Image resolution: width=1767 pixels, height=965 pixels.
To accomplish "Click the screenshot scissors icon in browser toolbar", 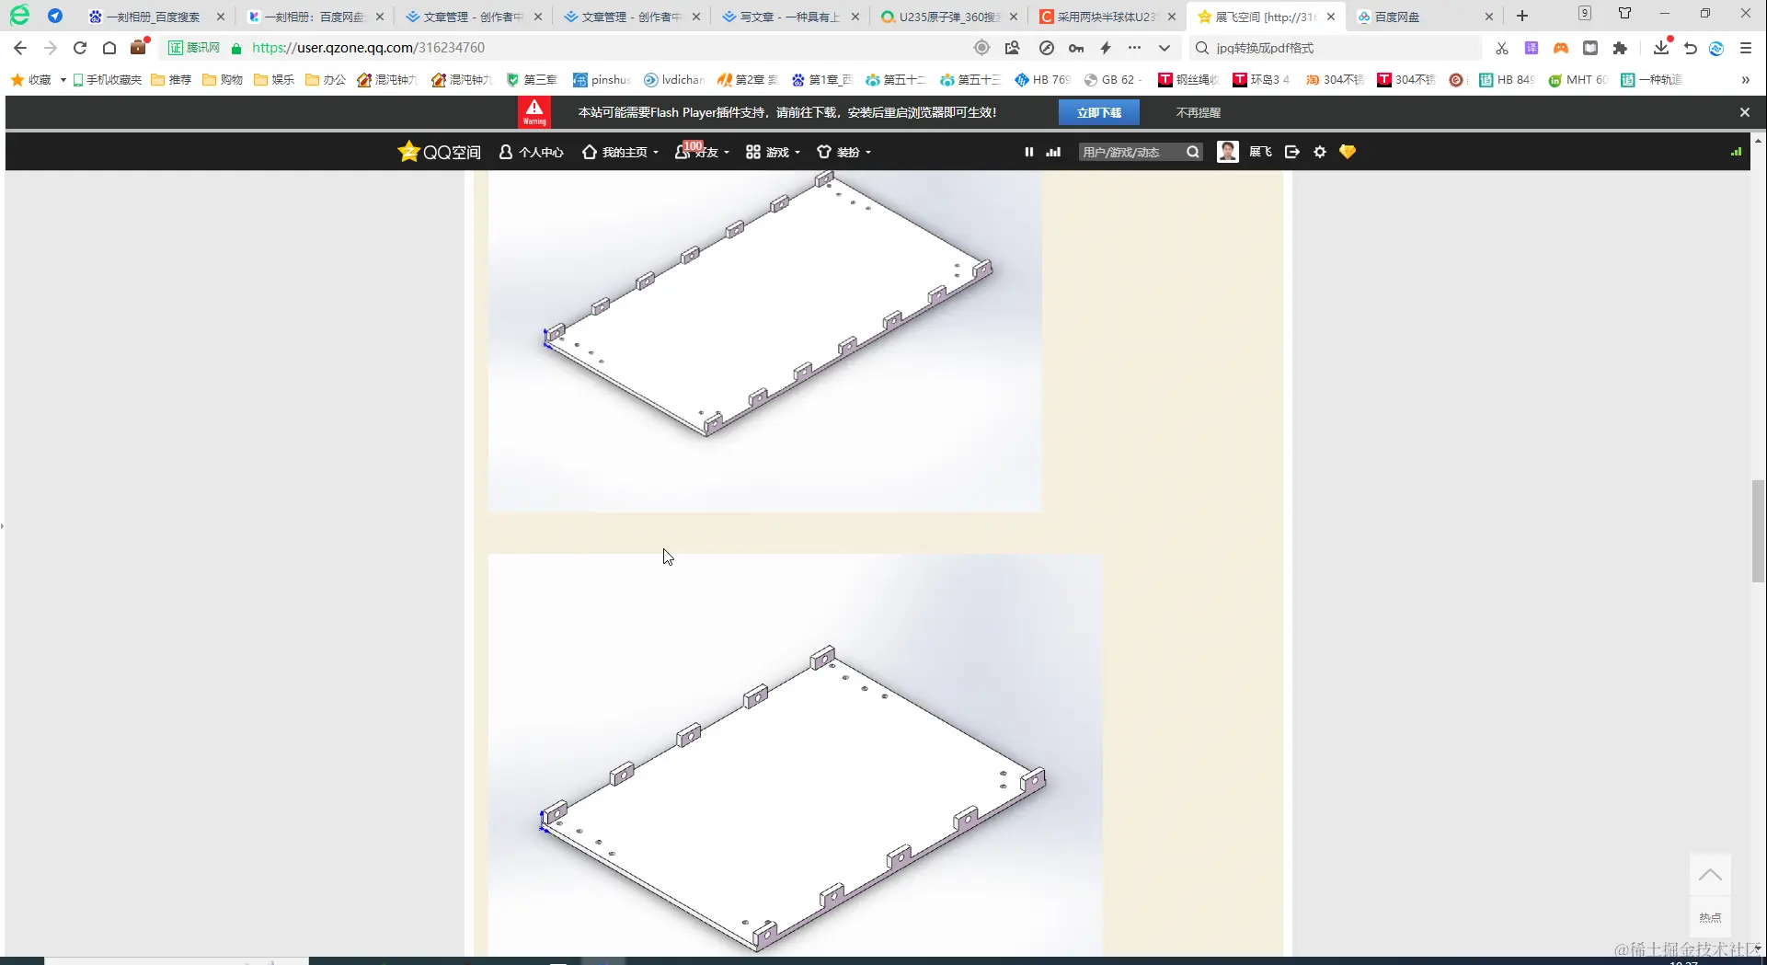I will (x=1501, y=47).
